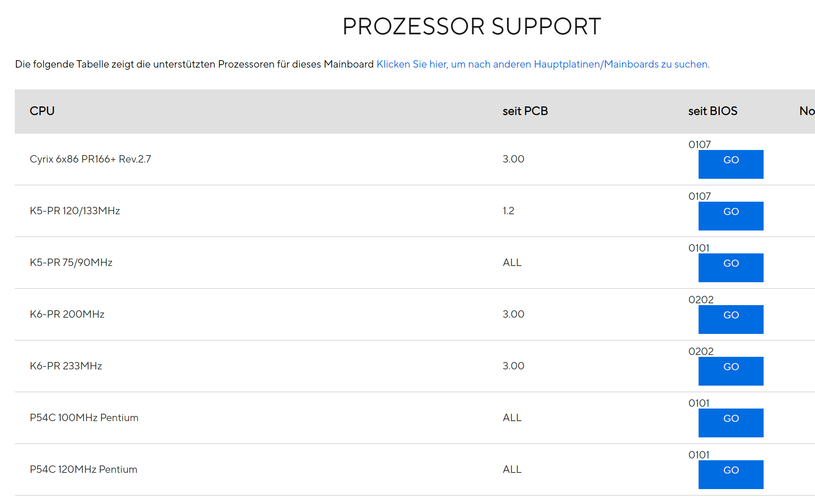Click the P54C 100MHz Pentium entry
815x502 pixels.
[84, 417]
